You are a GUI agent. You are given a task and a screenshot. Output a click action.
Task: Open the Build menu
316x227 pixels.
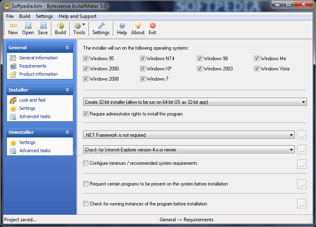click(24, 16)
